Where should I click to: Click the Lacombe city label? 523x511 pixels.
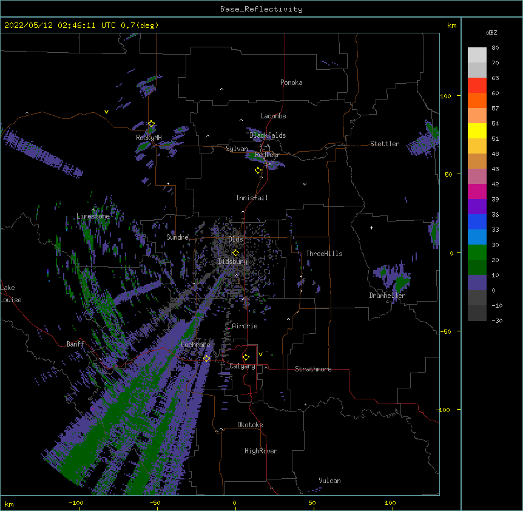tap(273, 116)
